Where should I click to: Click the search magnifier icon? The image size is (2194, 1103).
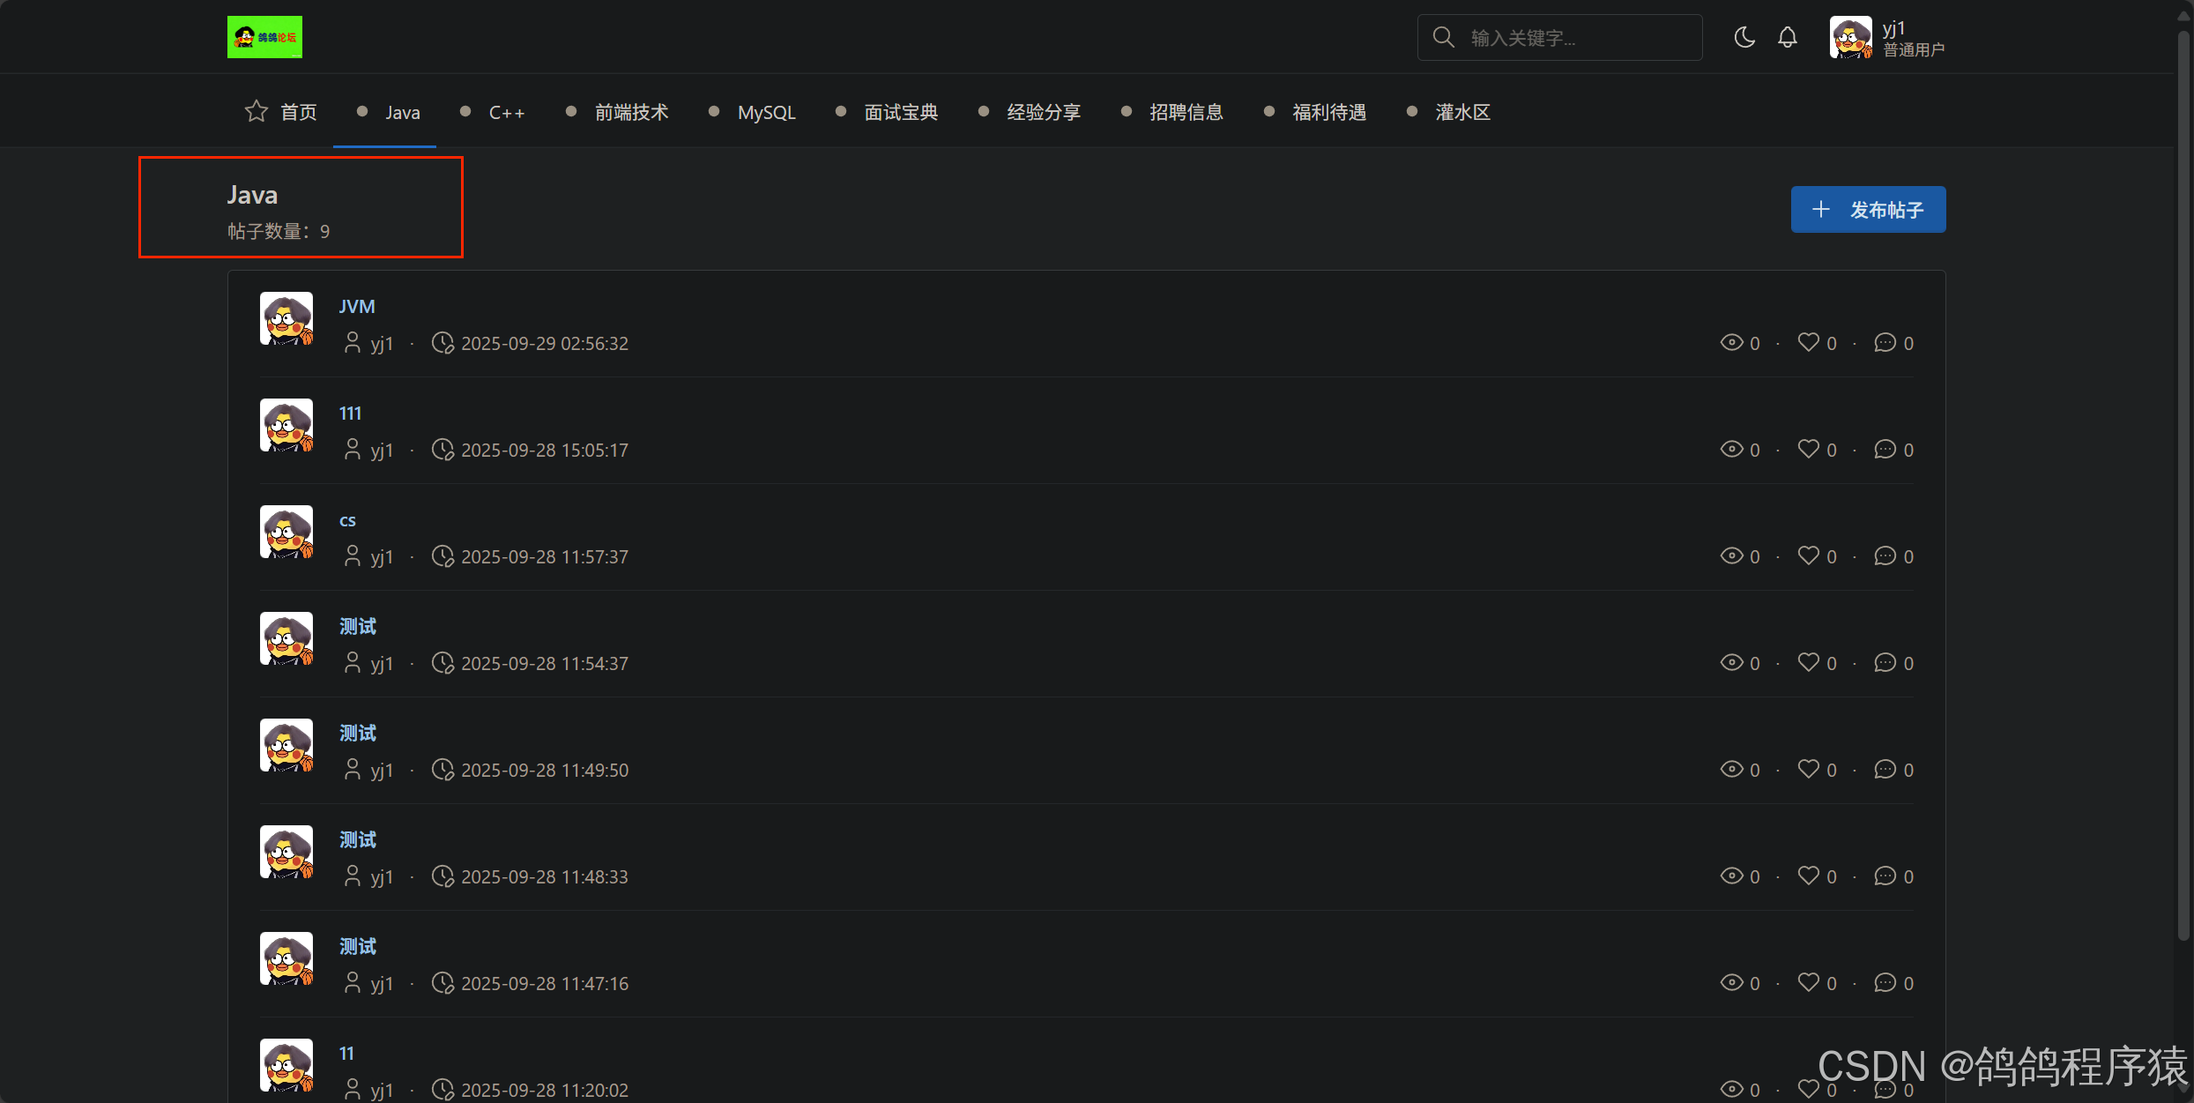1443,38
